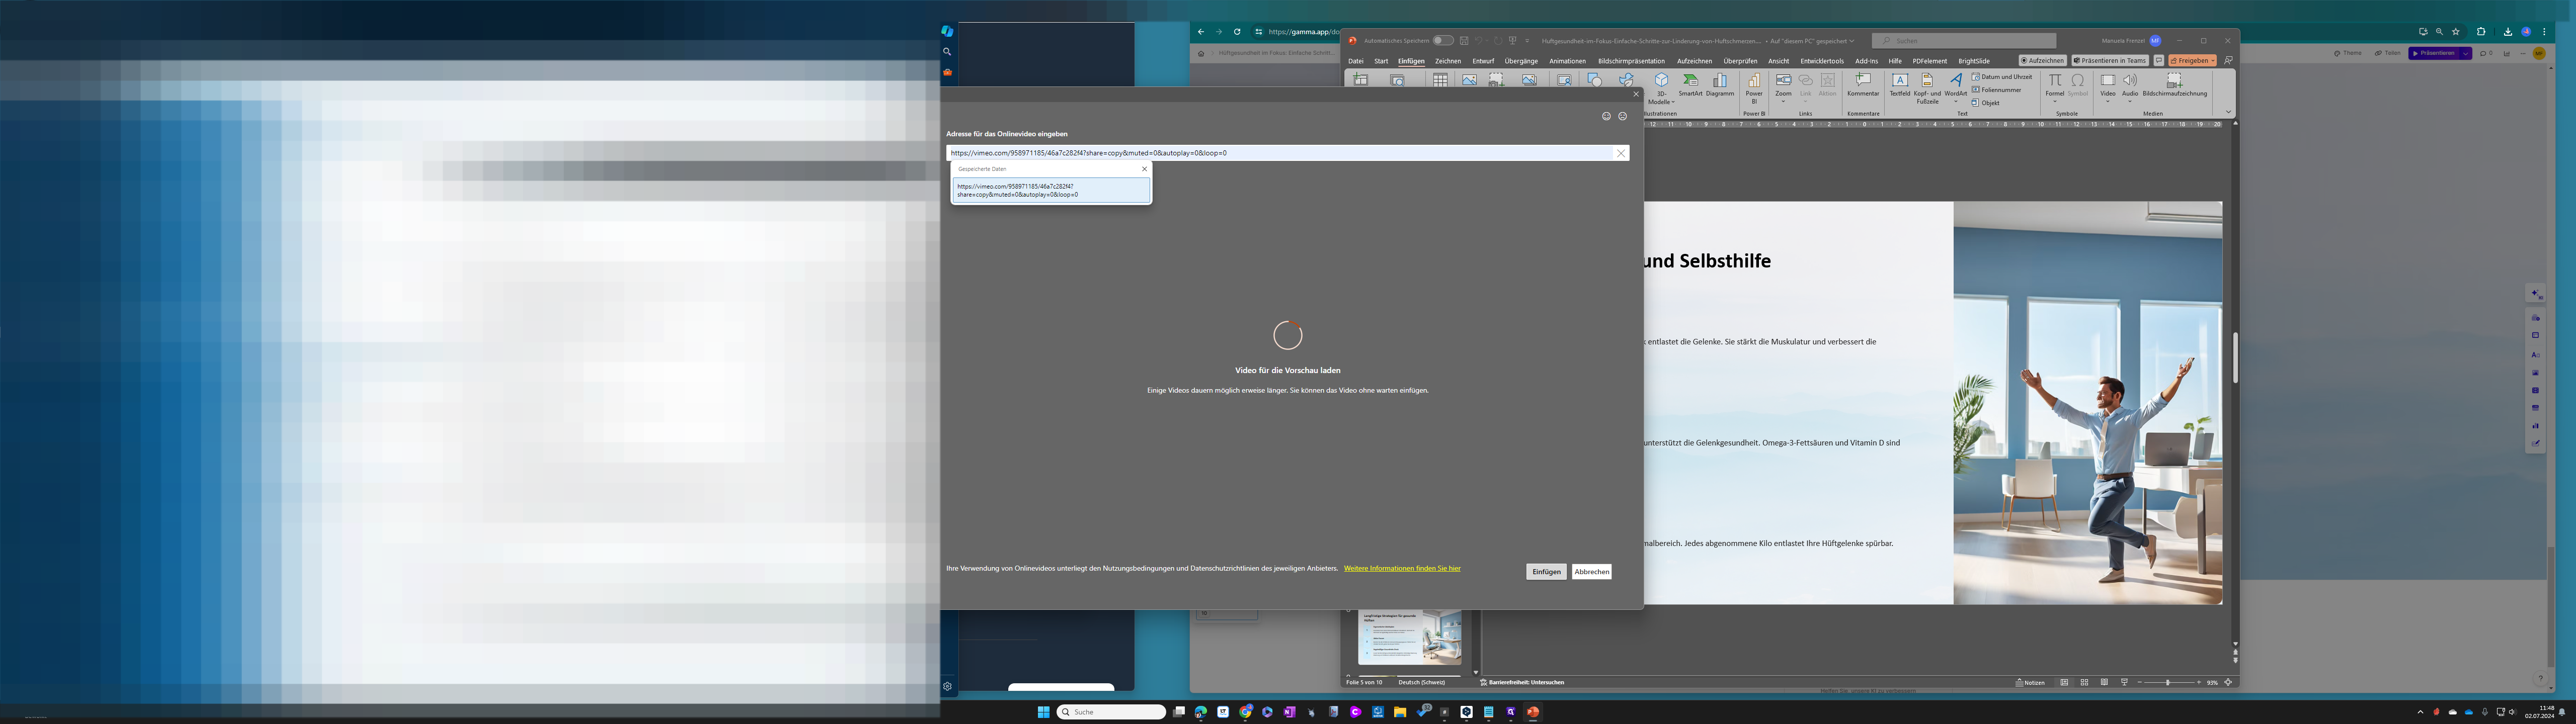This screenshot has height=724, width=2576.
Task: Switch to the Start ribbon tab
Action: click(1380, 61)
